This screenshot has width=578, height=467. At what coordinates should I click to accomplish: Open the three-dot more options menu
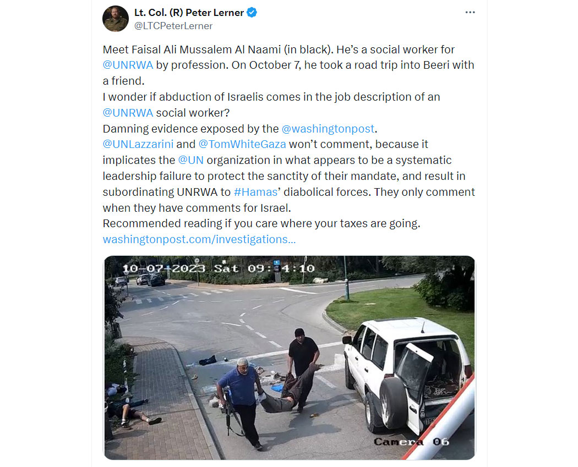coord(470,13)
